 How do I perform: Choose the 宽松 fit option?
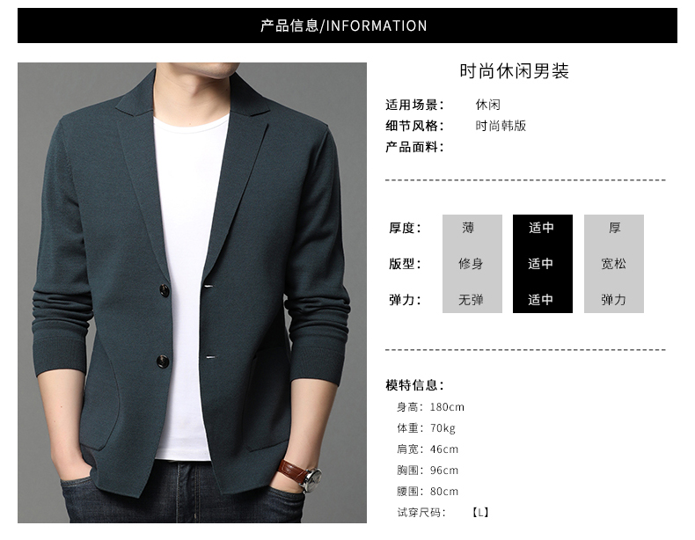tap(614, 264)
